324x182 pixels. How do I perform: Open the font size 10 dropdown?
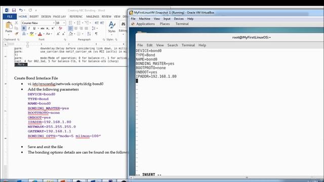(64, 23)
